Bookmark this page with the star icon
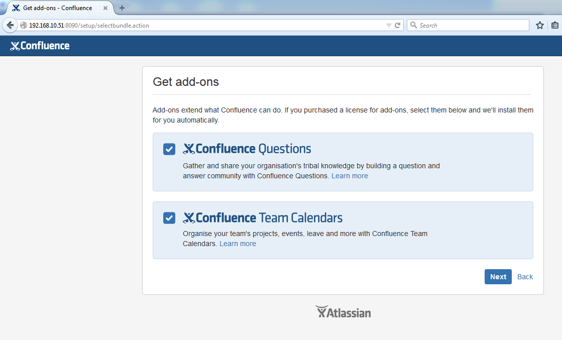562x340 pixels. pyautogui.click(x=540, y=26)
